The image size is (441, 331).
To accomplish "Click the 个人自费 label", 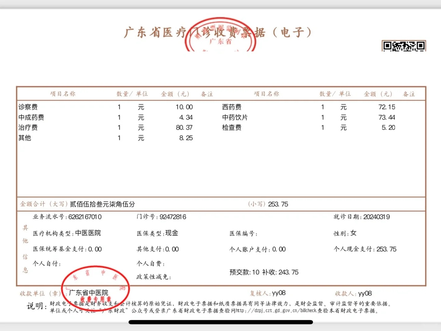I will (x=150, y=264).
